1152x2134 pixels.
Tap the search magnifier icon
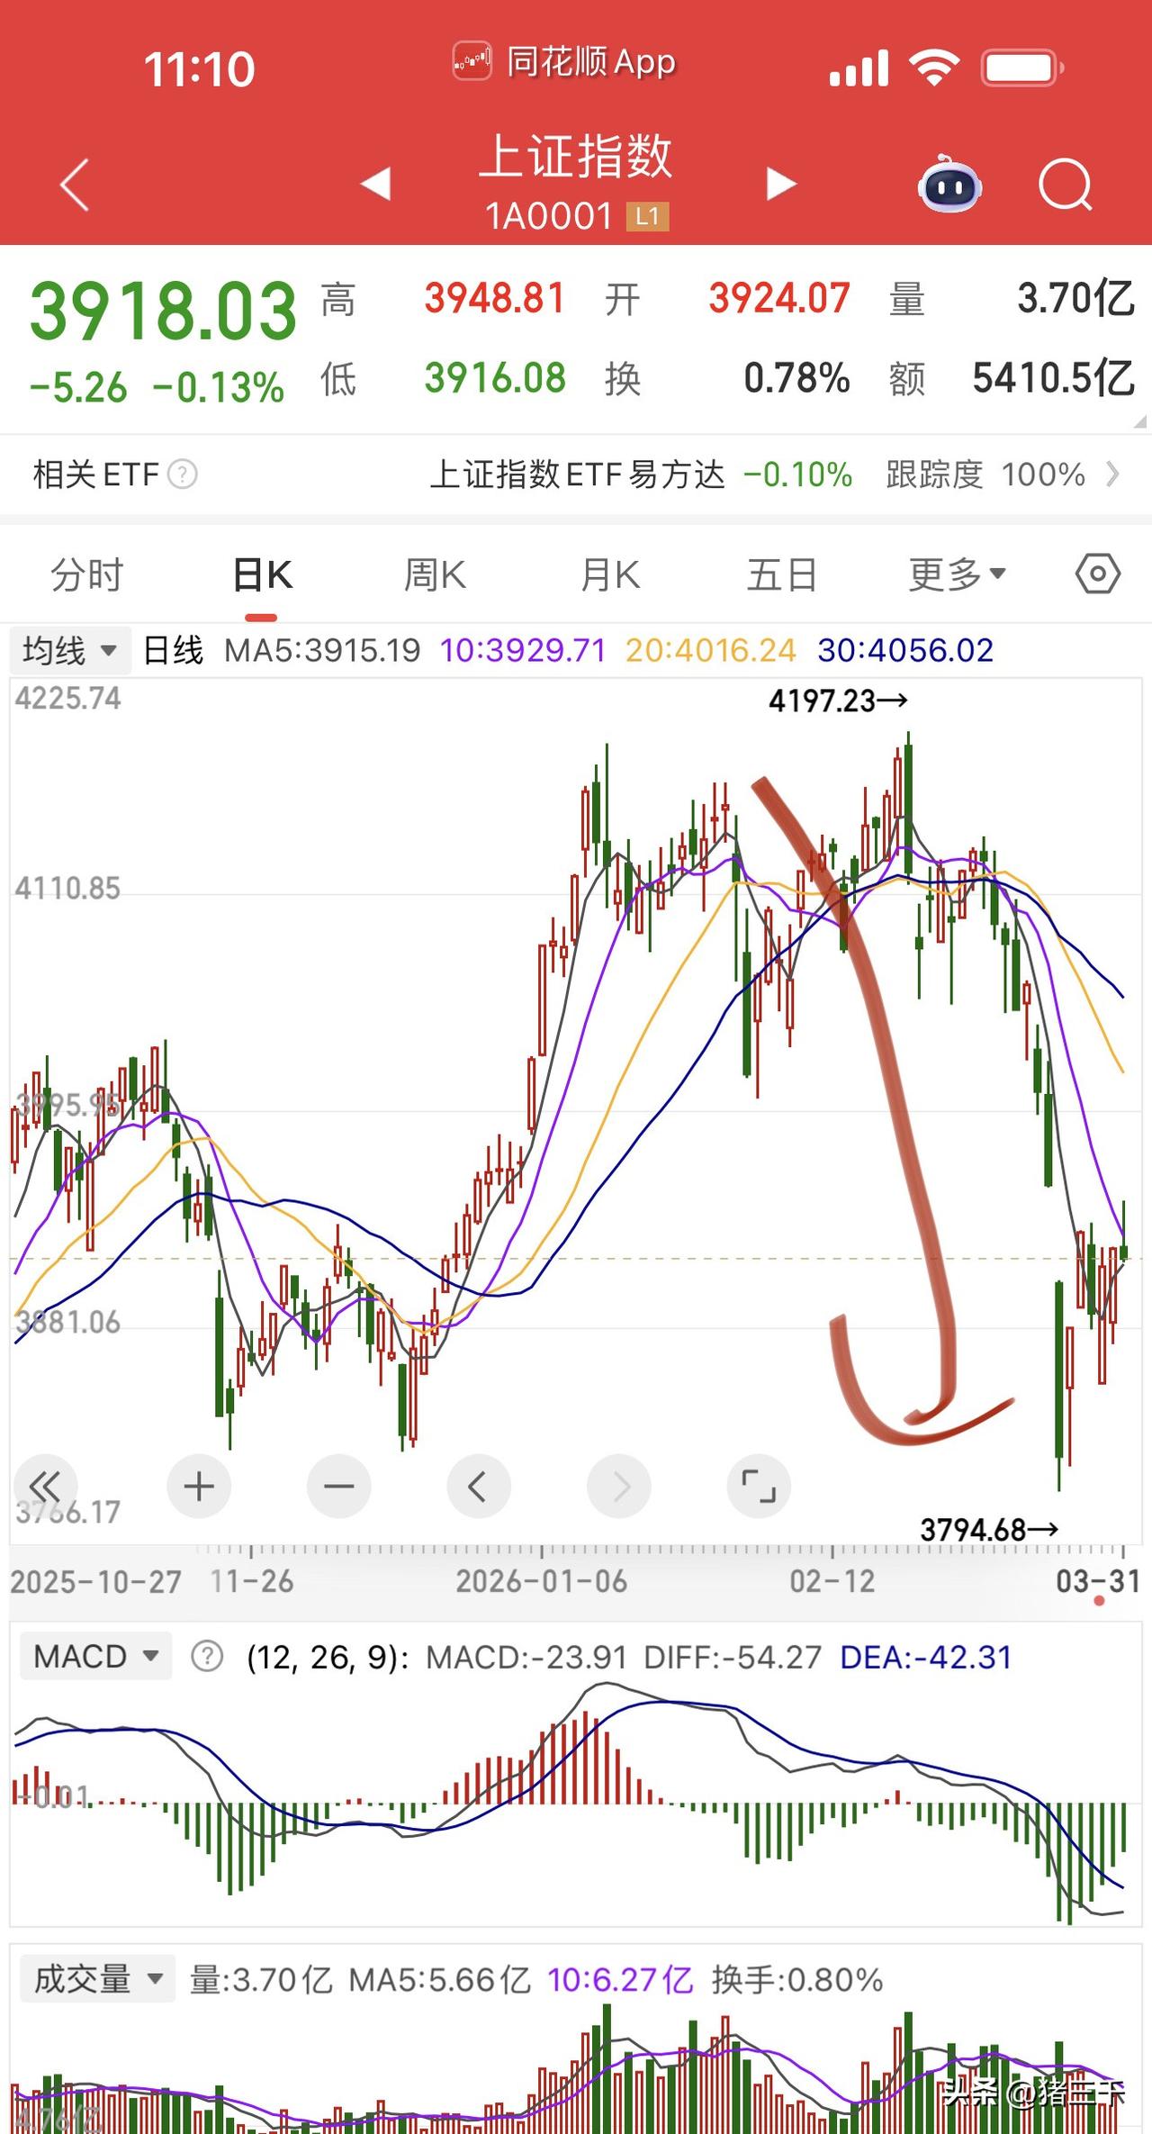coord(1065,183)
